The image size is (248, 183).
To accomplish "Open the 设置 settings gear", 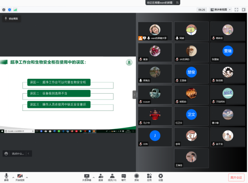I will click(x=160, y=176).
